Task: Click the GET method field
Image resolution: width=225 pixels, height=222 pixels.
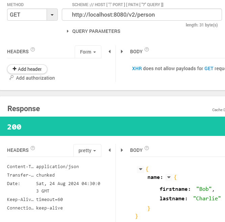Action: (x=27, y=15)
